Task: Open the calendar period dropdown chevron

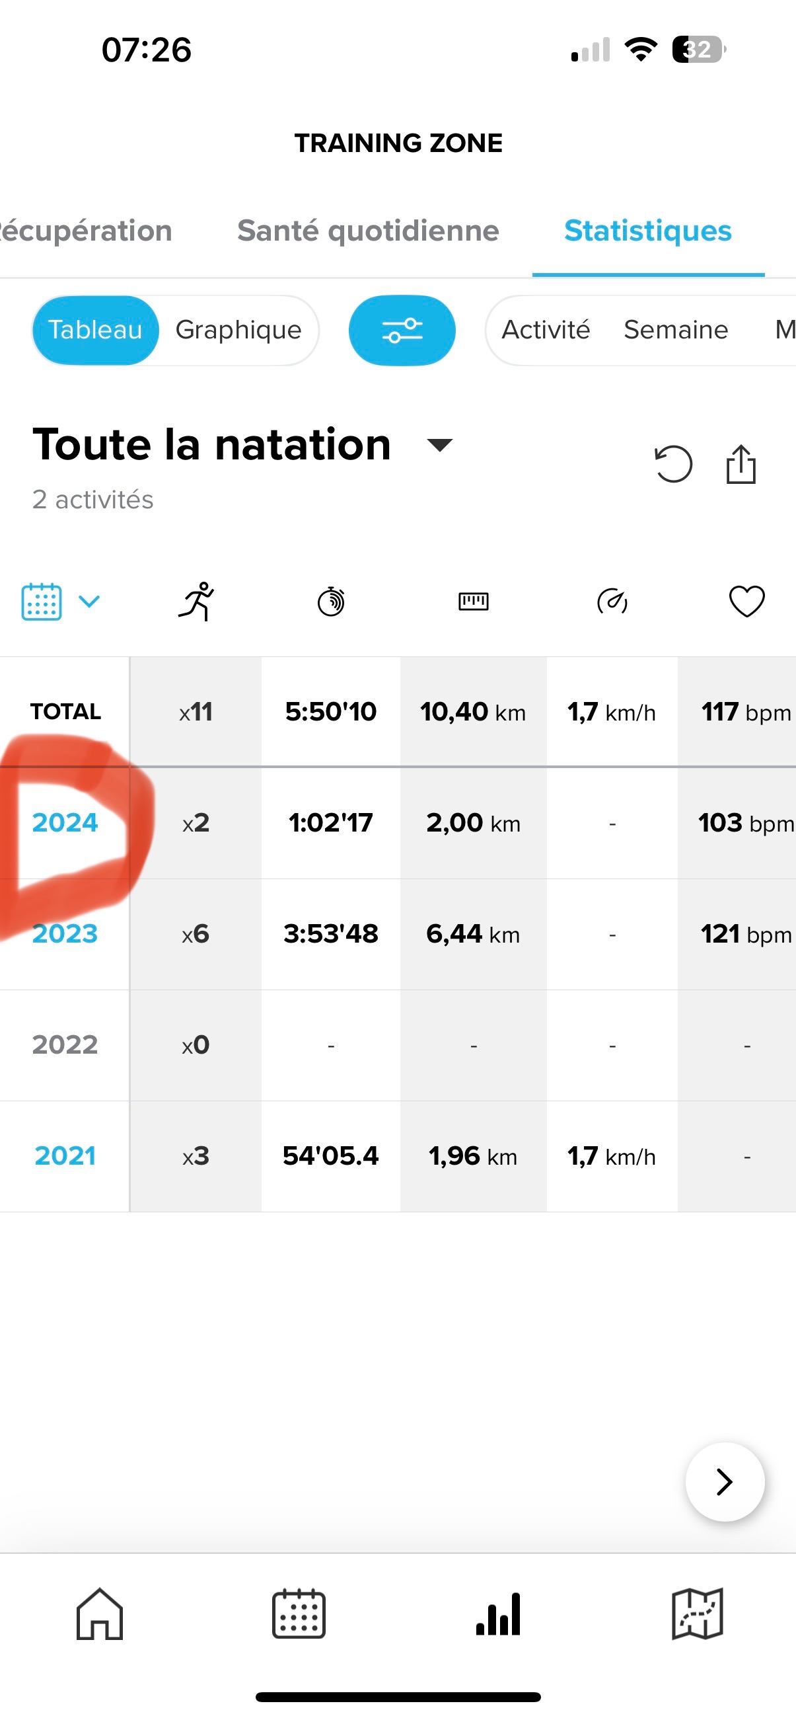Action: point(89,602)
